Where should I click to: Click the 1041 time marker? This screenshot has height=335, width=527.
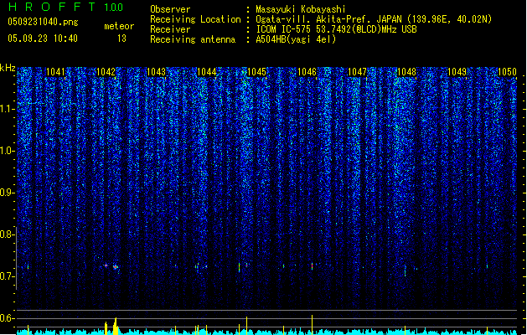[x=55, y=72]
